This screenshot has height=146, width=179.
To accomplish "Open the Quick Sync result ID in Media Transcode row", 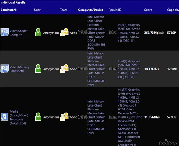I will 130,117.
